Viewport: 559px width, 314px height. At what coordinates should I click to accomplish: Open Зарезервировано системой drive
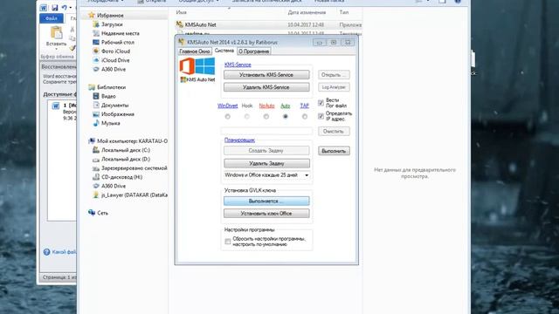(134, 168)
